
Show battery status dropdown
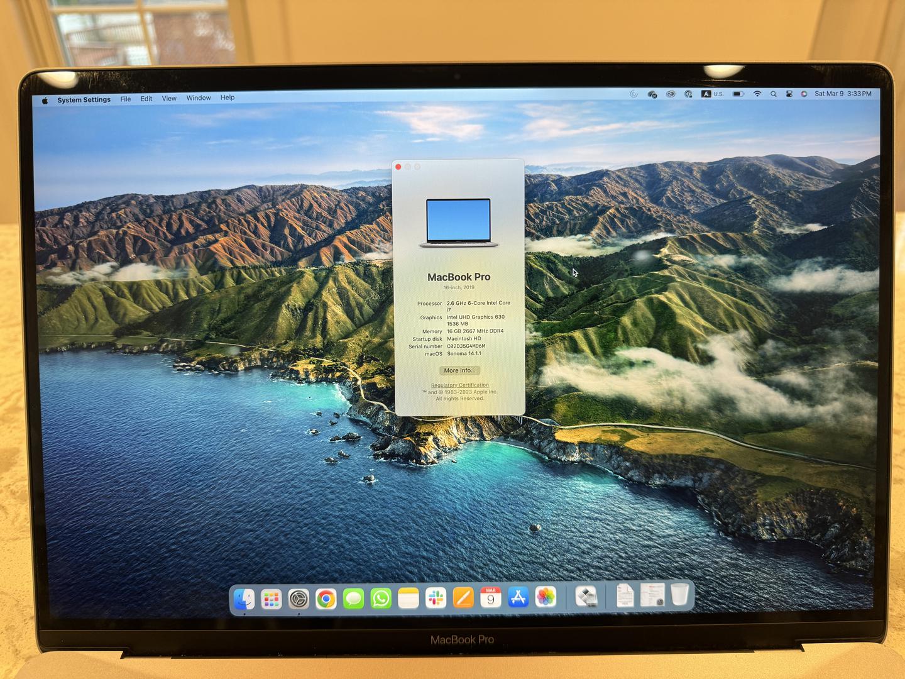click(738, 94)
